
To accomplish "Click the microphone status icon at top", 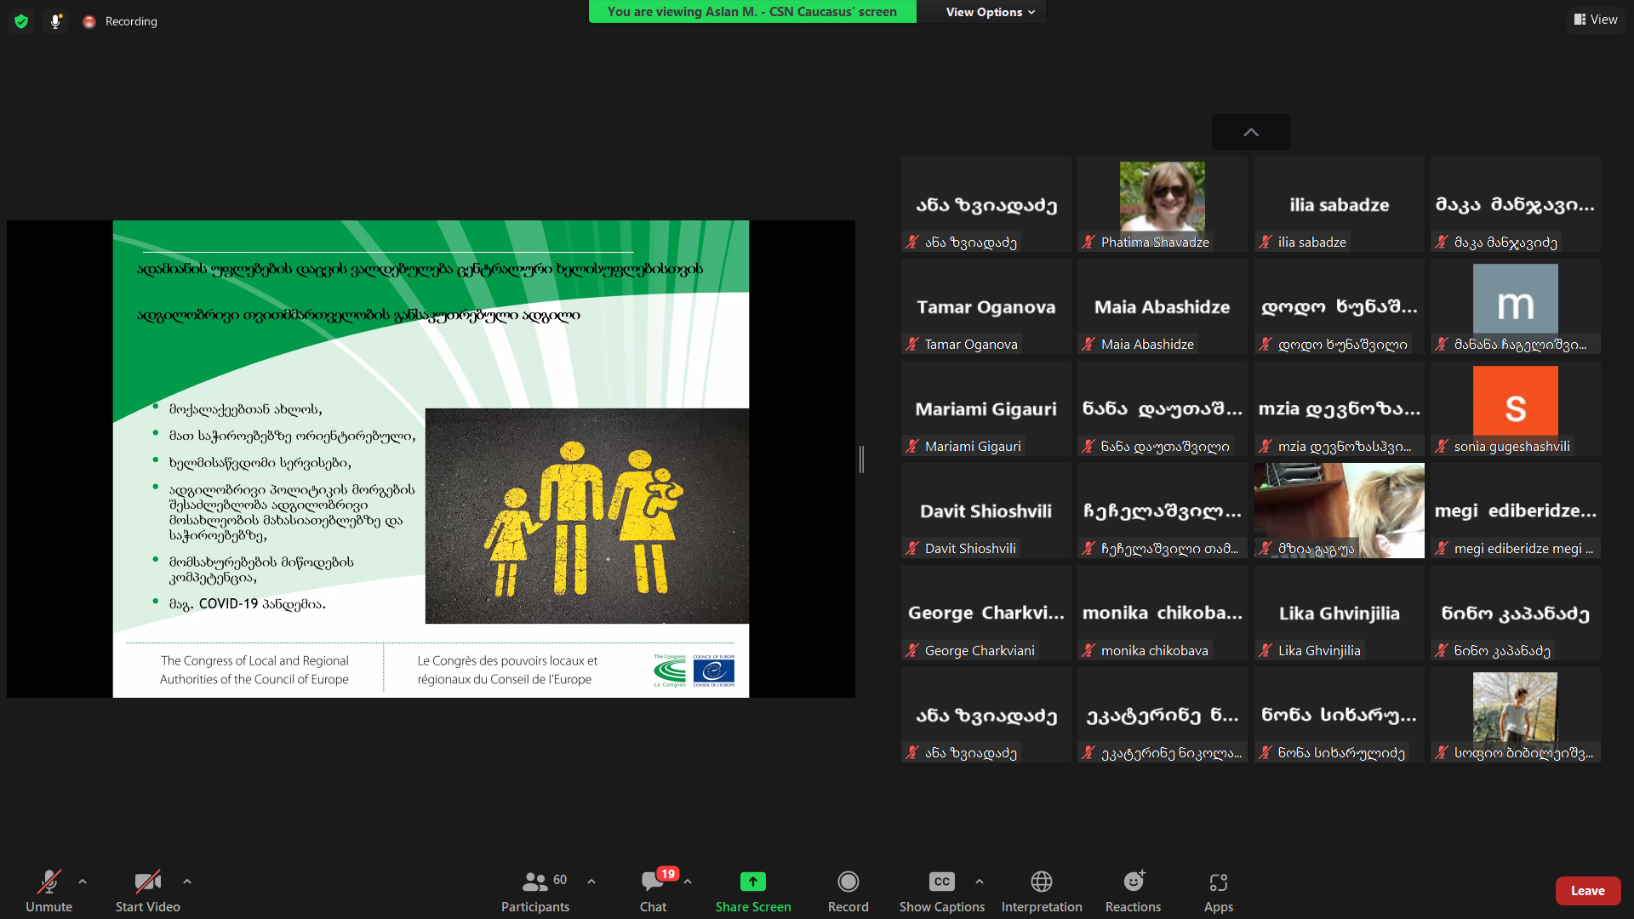I will [x=55, y=21].
